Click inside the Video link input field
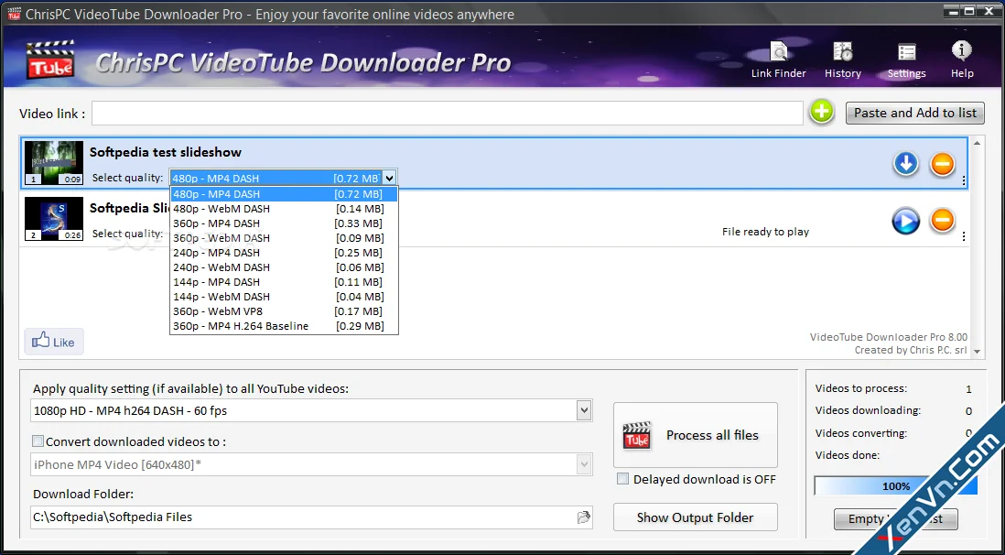The image size is (1005, 555). pos(447,113)
